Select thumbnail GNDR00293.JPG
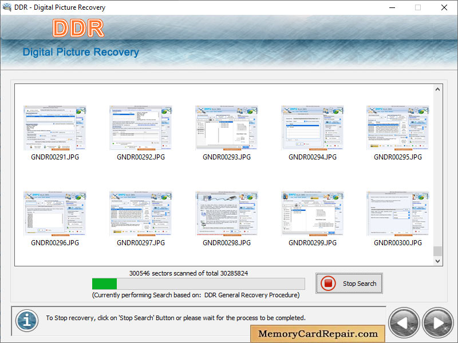Image resolution: width=458 pixels, height=343 pixels. [227, 127]
